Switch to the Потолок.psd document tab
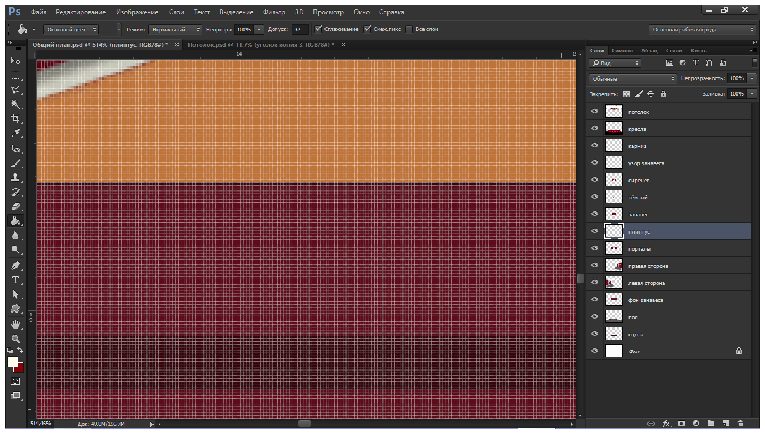Viewport: 765px width, 434px height. coord(260,45)
